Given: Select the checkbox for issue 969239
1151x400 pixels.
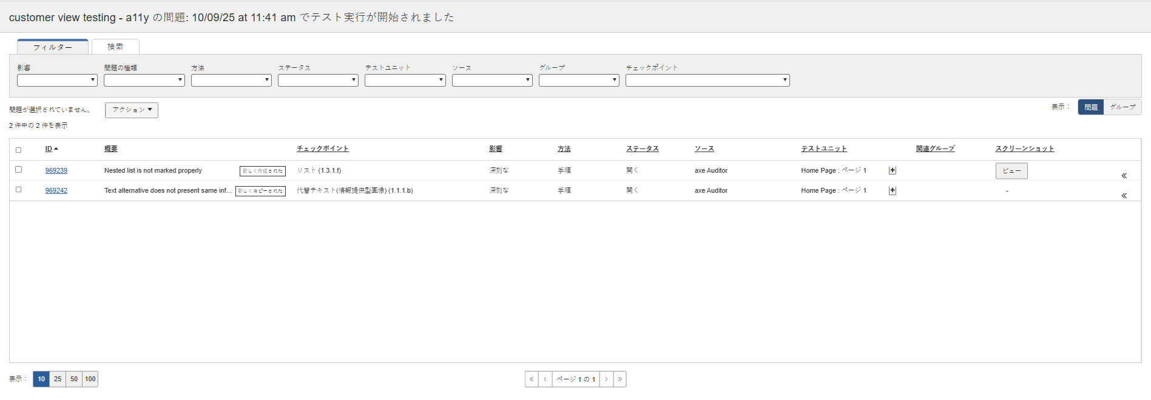Looking at the screenshot, I should point(18,170).
